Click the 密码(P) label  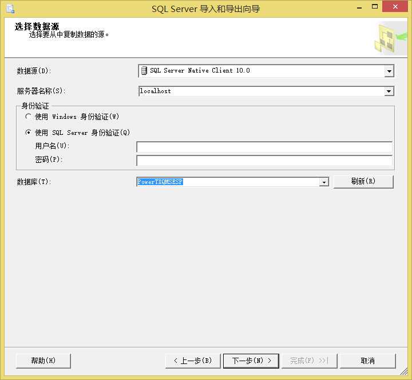pos(49,159)
